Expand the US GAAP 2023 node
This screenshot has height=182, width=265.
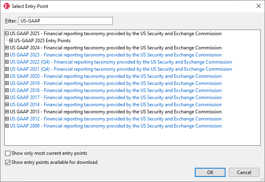(x=7, y=55)
